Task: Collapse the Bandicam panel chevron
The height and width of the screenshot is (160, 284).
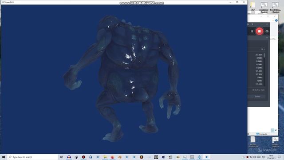Action: [267, 38]
